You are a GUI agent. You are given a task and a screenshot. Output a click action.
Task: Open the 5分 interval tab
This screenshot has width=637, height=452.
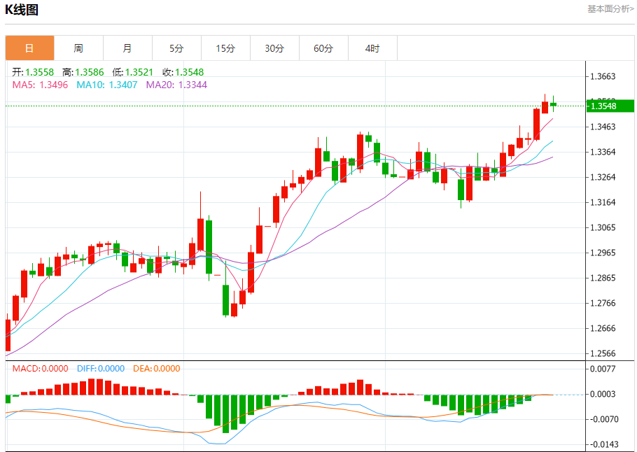click(176, 48)
